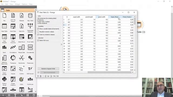
Task: Choose the Paint Data widget
Action: [x=13, y=26]
